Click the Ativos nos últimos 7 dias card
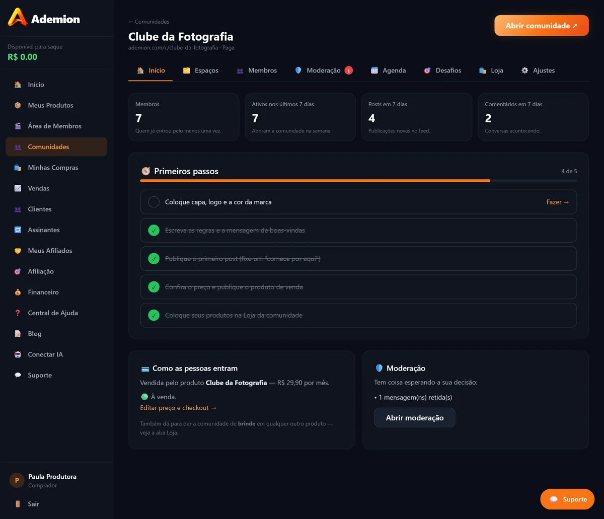The width and height of the screenshot is (604, 519). point(300,117)
